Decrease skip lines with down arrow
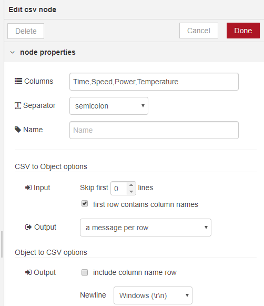 [131, 192]
